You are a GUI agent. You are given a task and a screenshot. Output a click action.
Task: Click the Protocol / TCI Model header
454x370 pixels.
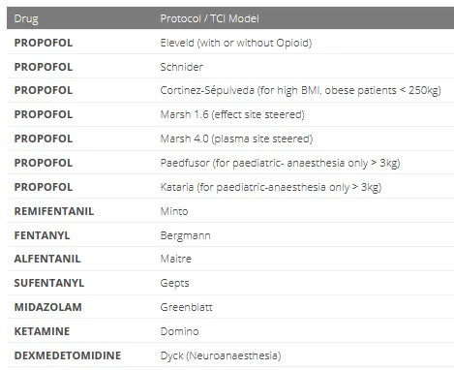[209, 18]
